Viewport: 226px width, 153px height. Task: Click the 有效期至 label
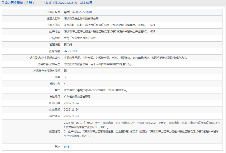point(55,116)
